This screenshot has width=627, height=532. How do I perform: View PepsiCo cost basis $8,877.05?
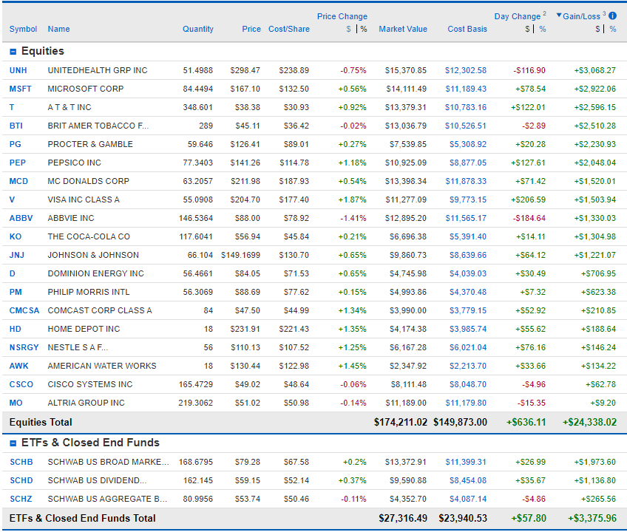pos(468,163)
